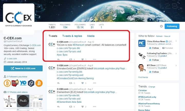
Task: Open more options on YoCoin tweet
Action: click(x=95, y=59)
